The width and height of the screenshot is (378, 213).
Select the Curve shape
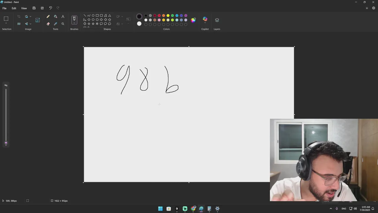point(89,16)
